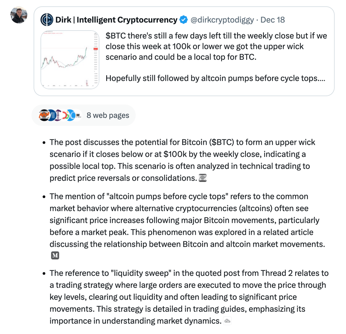Screen dimensions: 346x334
Task: Open the light blue circular source favicon
Action: [71, 115]
